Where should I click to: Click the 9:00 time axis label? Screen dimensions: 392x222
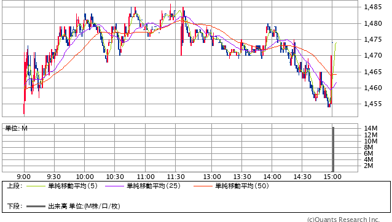pos(24,177)
